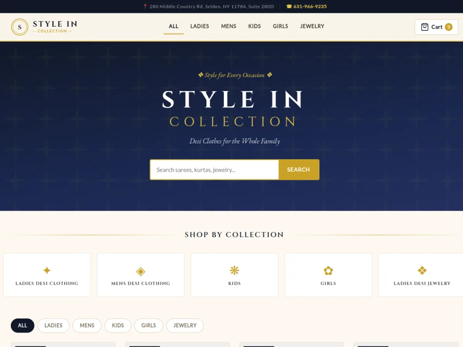Screen dimensions: 463x347
Task: Select the ALL tab in top navigation
Action: 173,26
